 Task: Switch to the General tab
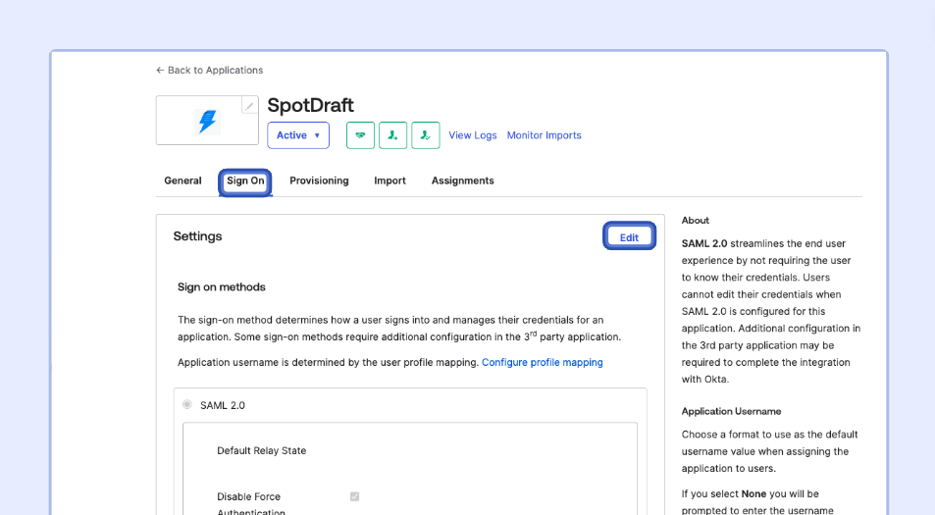click(x=183, y=180)
